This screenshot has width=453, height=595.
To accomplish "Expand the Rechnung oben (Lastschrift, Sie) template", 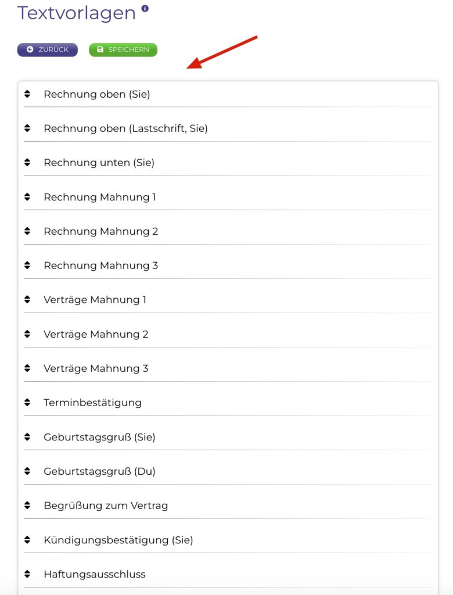I will (125, 128).
